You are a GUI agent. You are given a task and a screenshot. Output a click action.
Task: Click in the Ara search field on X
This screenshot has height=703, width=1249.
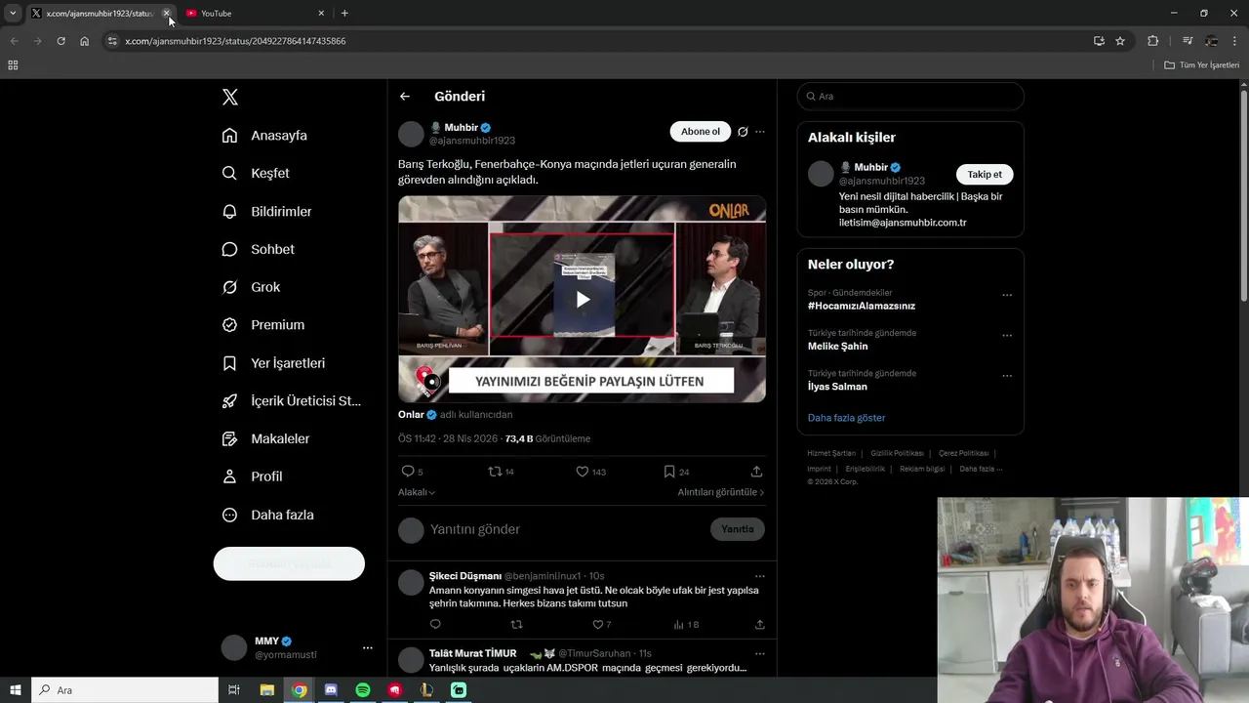click(910, 97)
